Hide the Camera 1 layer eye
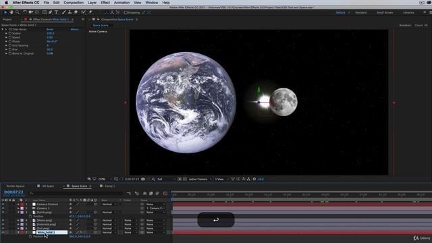The width and height of the screenshot is (432, 243). pyautogui.click(x=3, y=209)
